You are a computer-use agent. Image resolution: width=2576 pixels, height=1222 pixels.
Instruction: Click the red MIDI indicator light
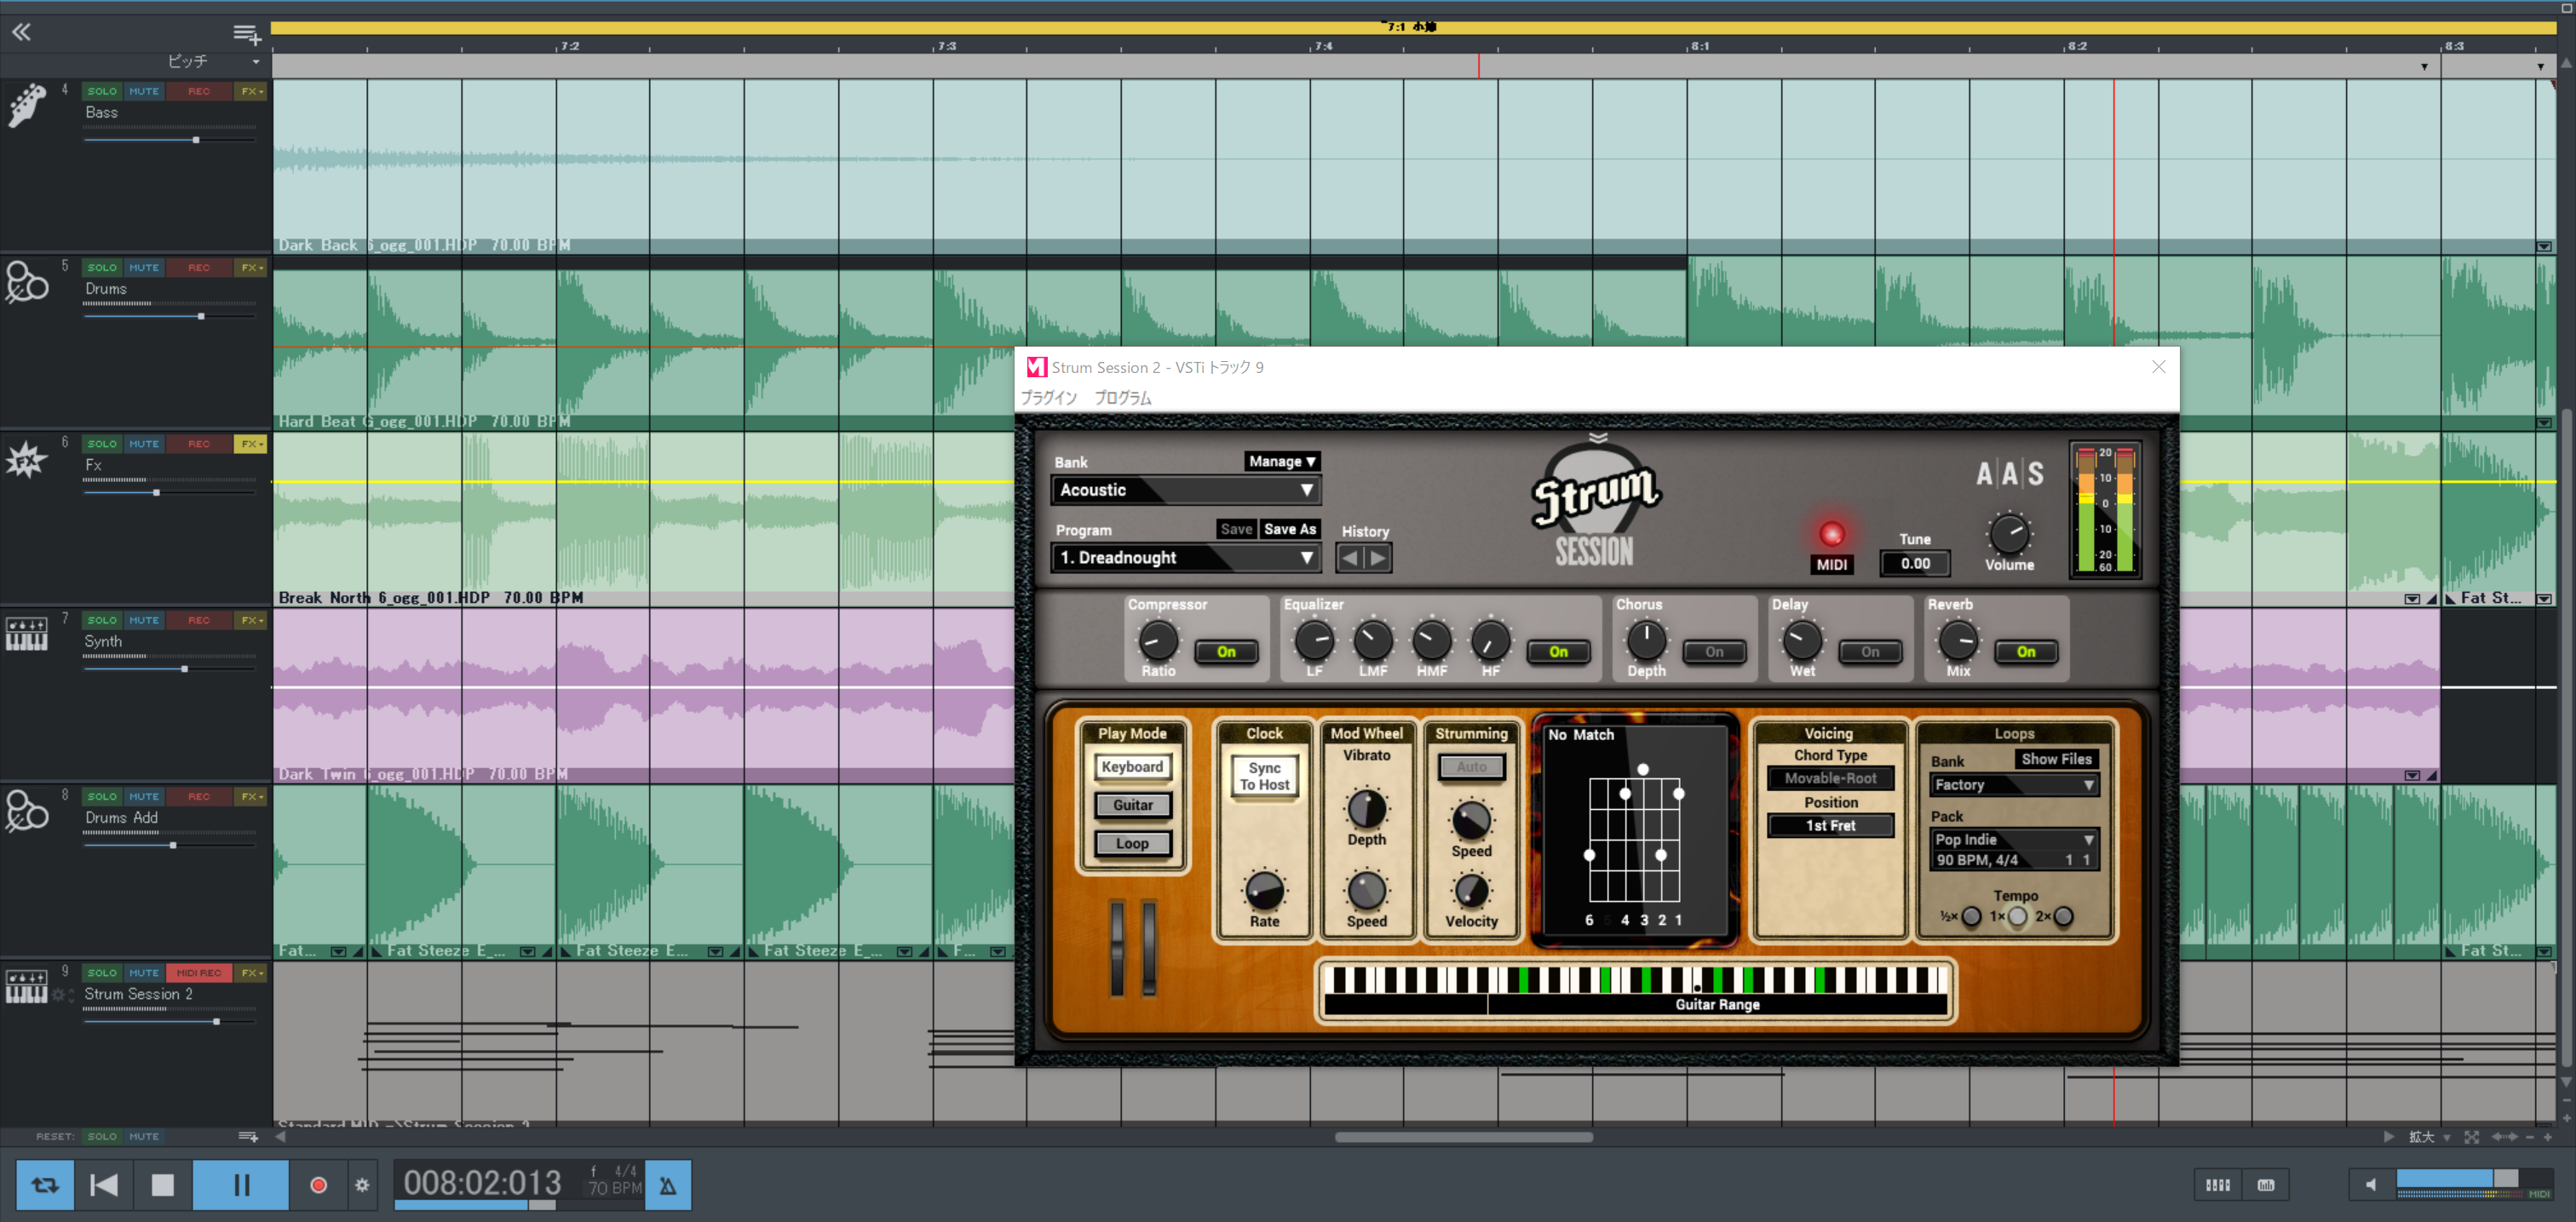point(1831,534)
